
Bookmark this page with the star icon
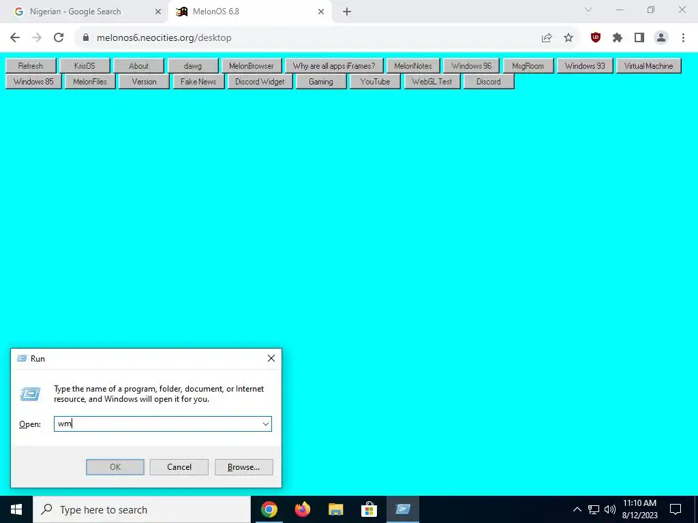(568, 38)
